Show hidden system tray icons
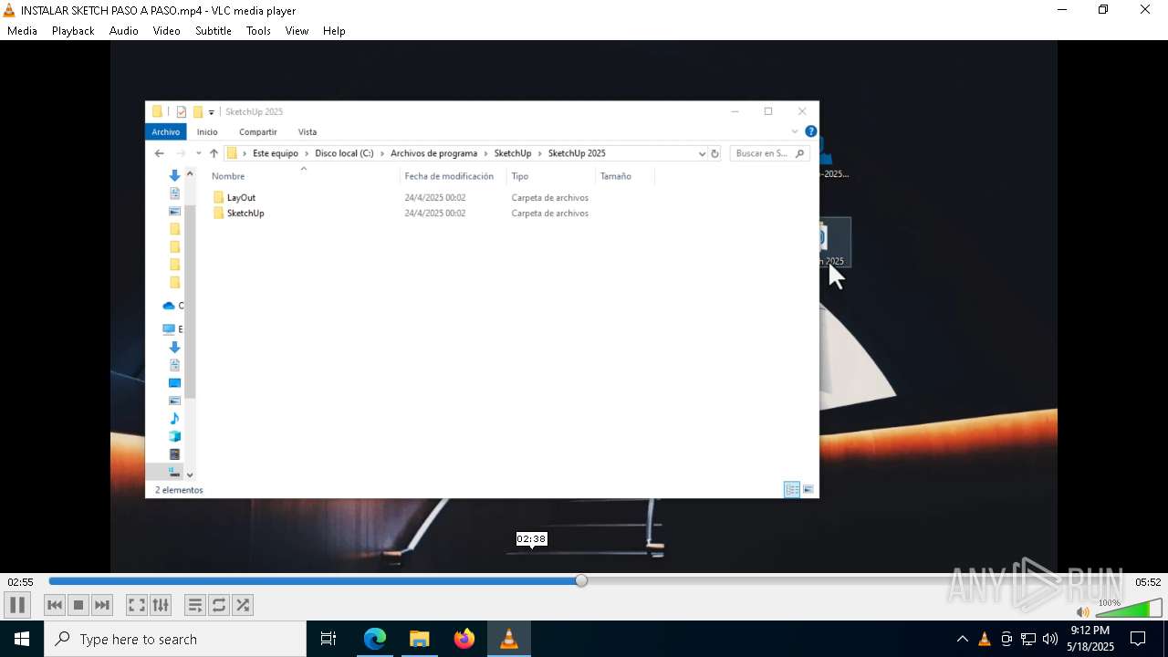The width and height of the screenshot is (1168, 657). [x=963, y=639]
